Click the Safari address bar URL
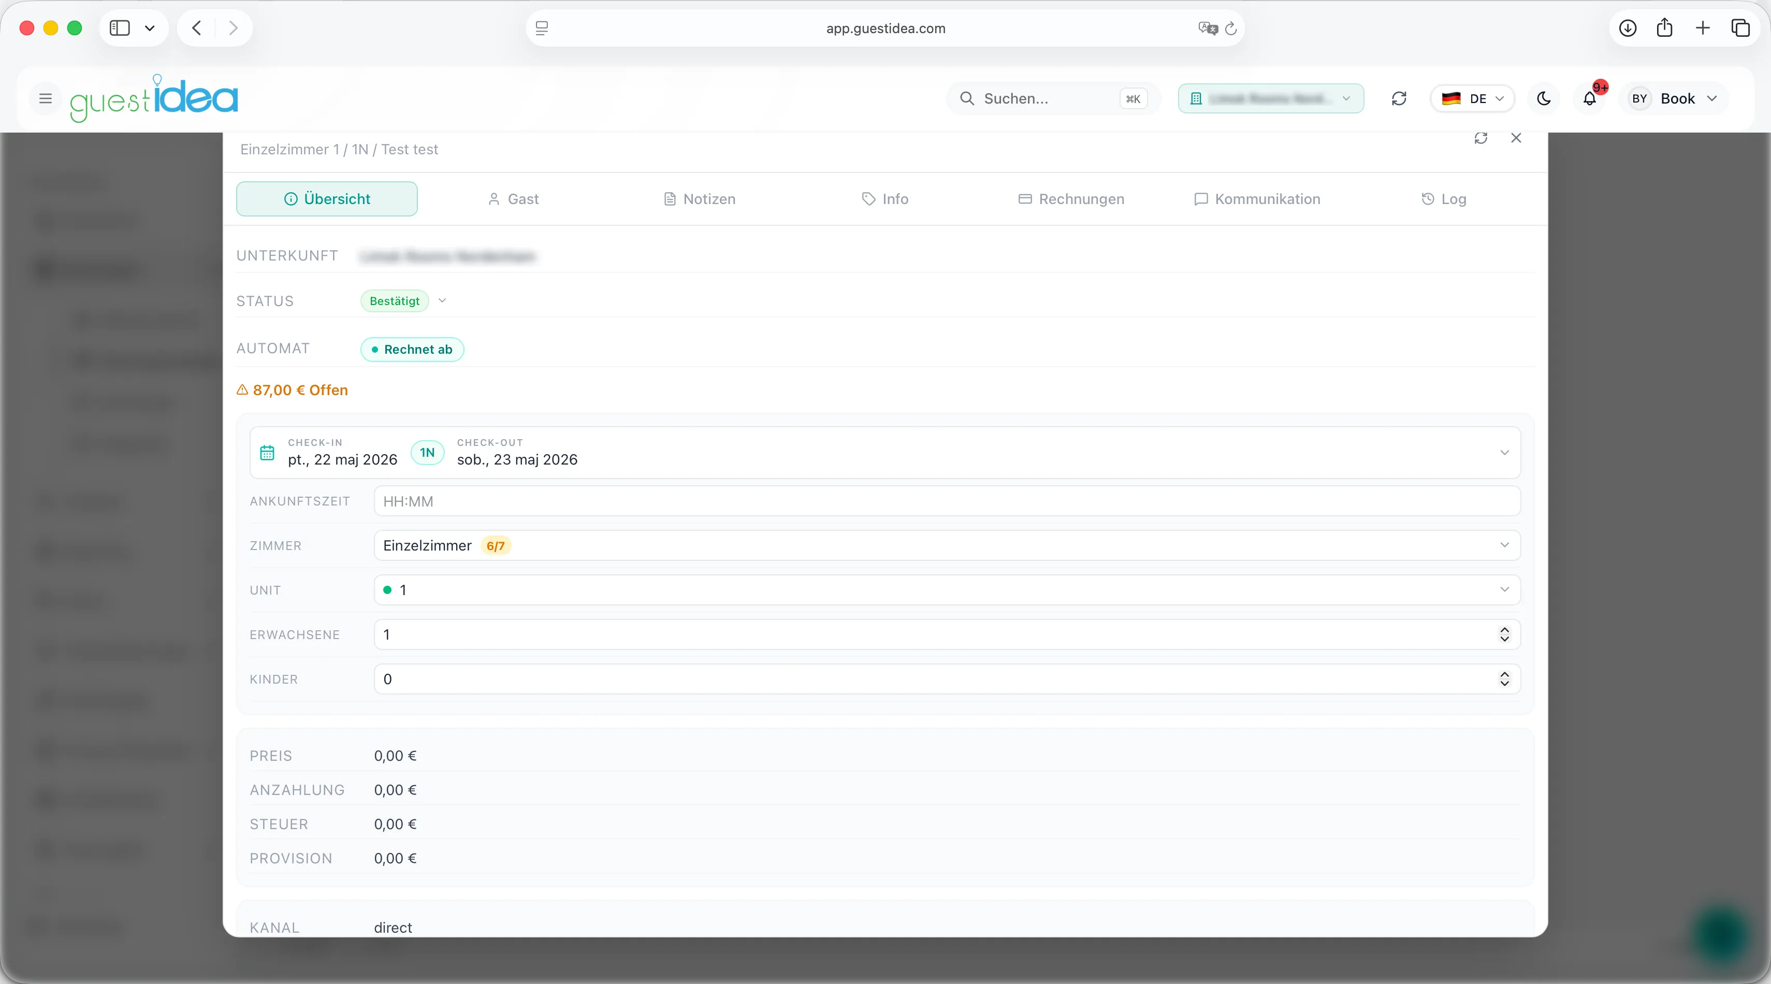This screenshot has height=984, width=1771. [x=885, y=28]
